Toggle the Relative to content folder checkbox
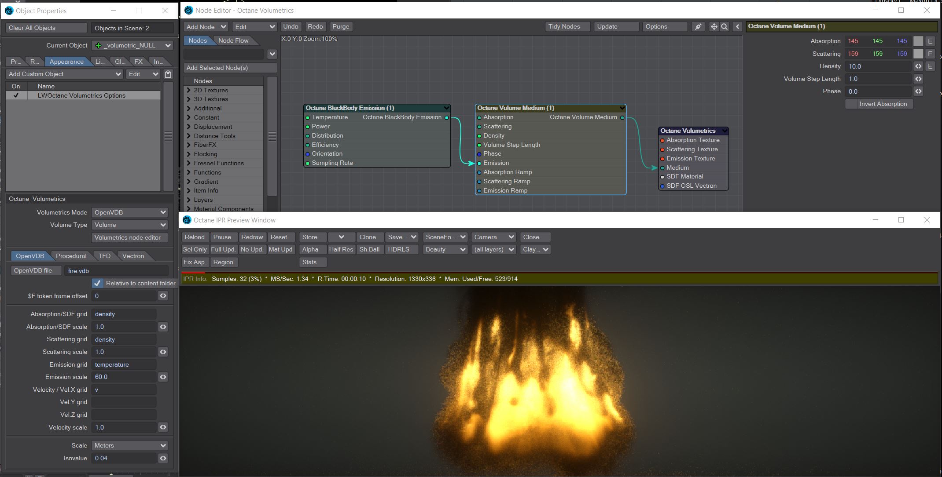The height and width of the screenshot is (477, 942). click(x=98, y=284)
